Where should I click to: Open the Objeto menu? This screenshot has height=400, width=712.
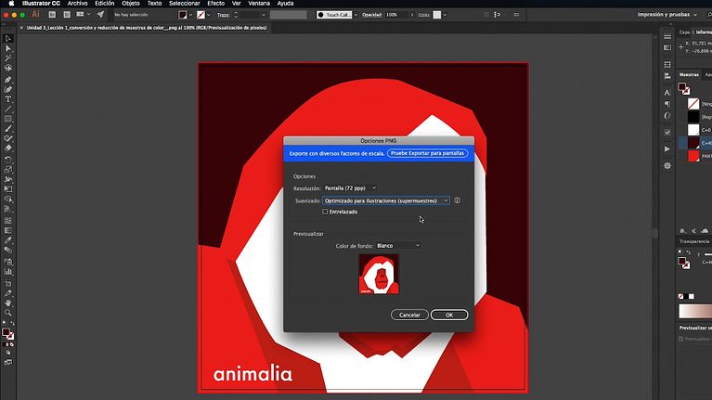click(x=130, y=3)
